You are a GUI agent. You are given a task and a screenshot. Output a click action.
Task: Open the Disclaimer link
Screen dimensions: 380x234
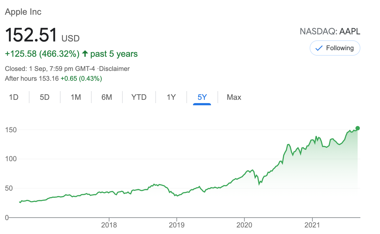click(x=114, y=69)
